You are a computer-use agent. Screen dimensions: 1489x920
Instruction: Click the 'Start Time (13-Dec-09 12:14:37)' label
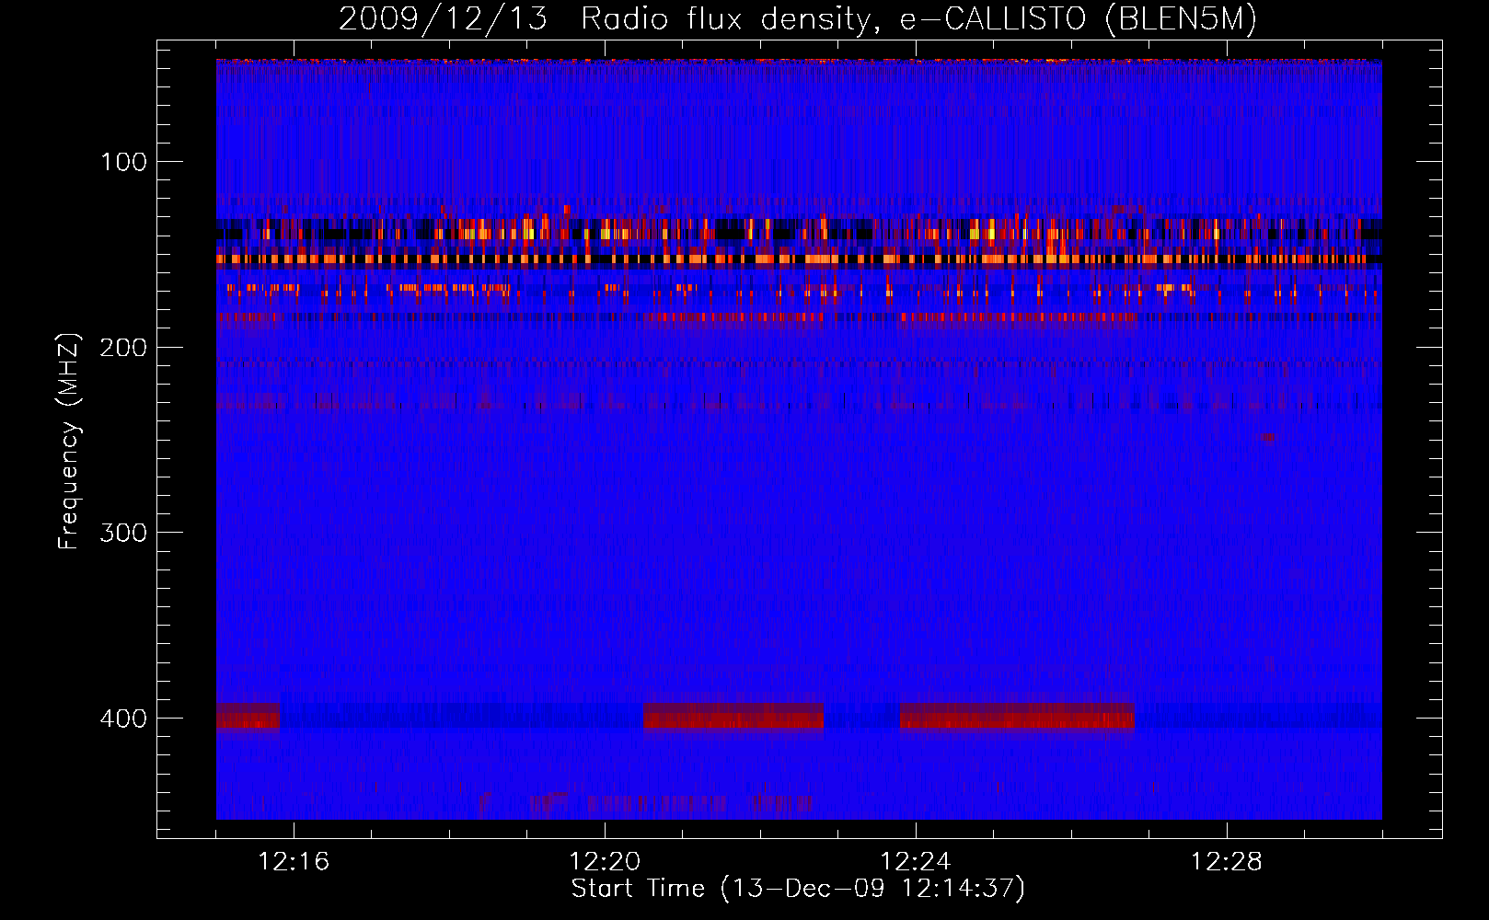pos(798,889)
